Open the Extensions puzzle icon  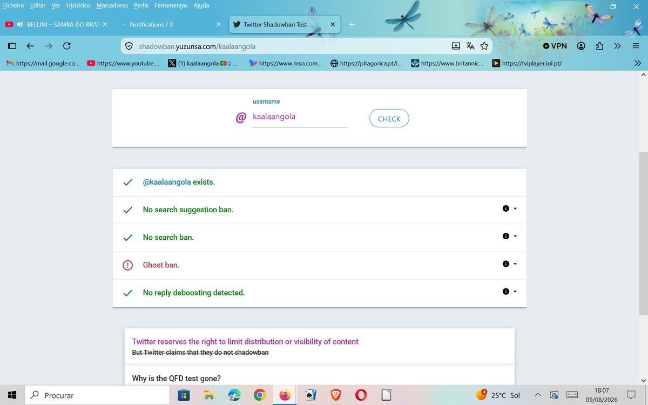click(599, 46)
